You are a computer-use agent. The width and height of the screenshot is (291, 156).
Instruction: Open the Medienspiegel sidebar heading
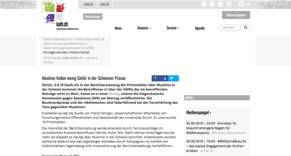pyautogui.click(x=198, y=113)
